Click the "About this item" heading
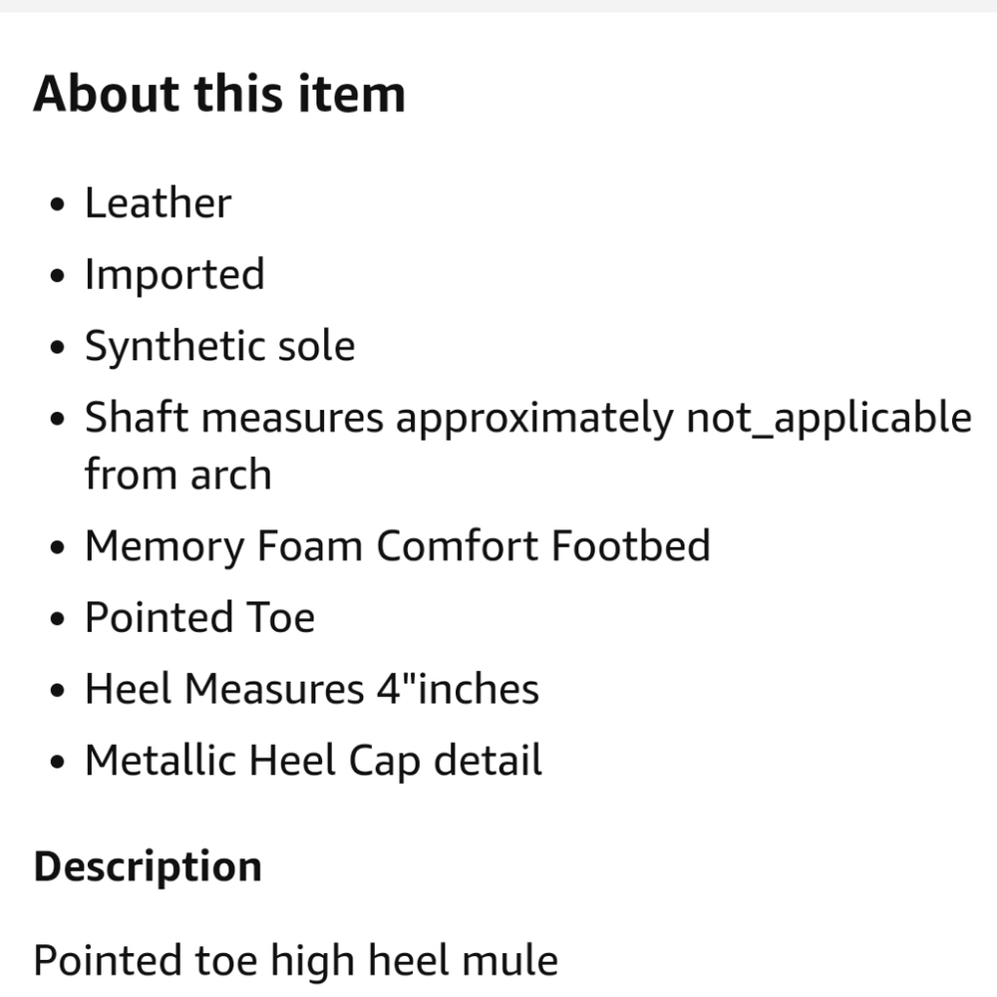Viewport: 997px width, 997px height. click(x=219, y=95)
